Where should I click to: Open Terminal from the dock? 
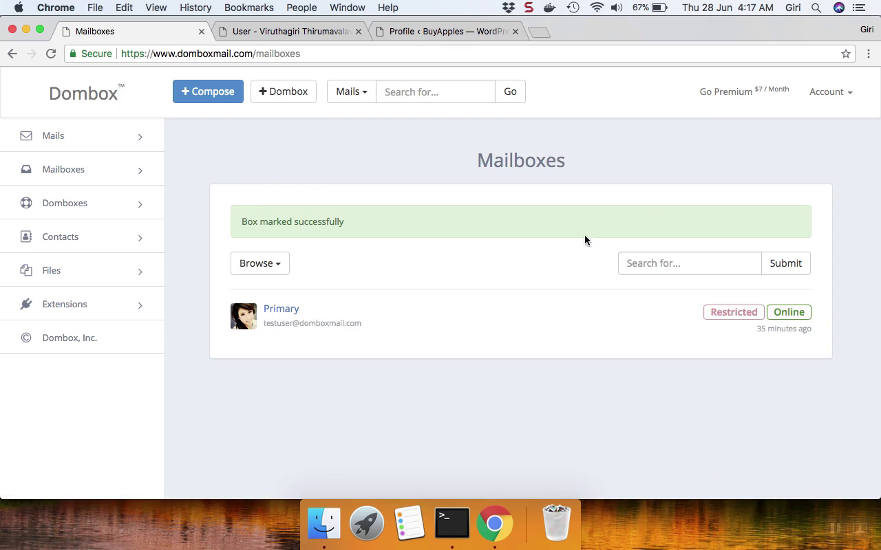452,523
